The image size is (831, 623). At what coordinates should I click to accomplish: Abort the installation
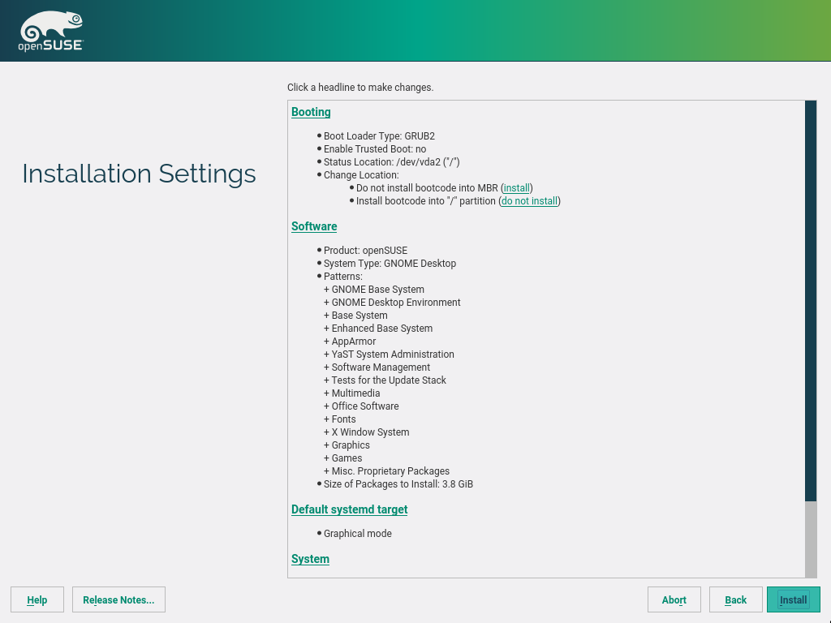pos(674,600)
